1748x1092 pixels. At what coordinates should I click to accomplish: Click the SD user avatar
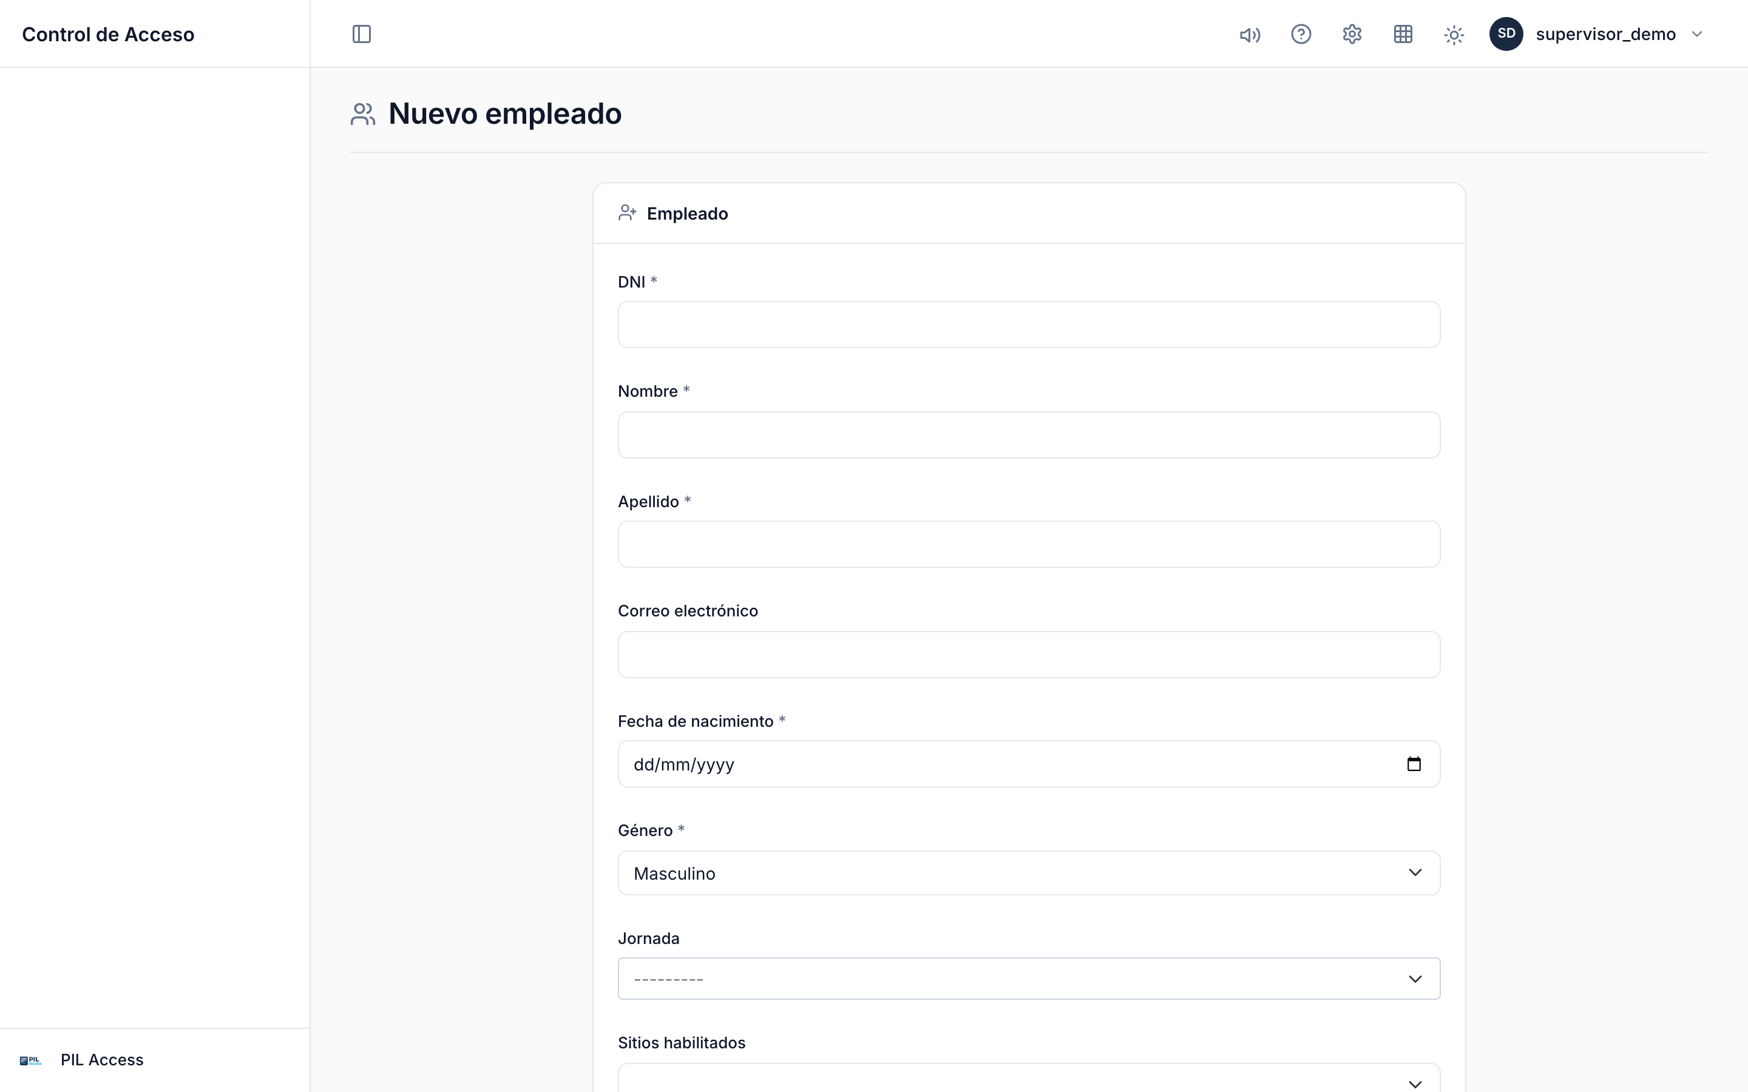coord(1506,34)
